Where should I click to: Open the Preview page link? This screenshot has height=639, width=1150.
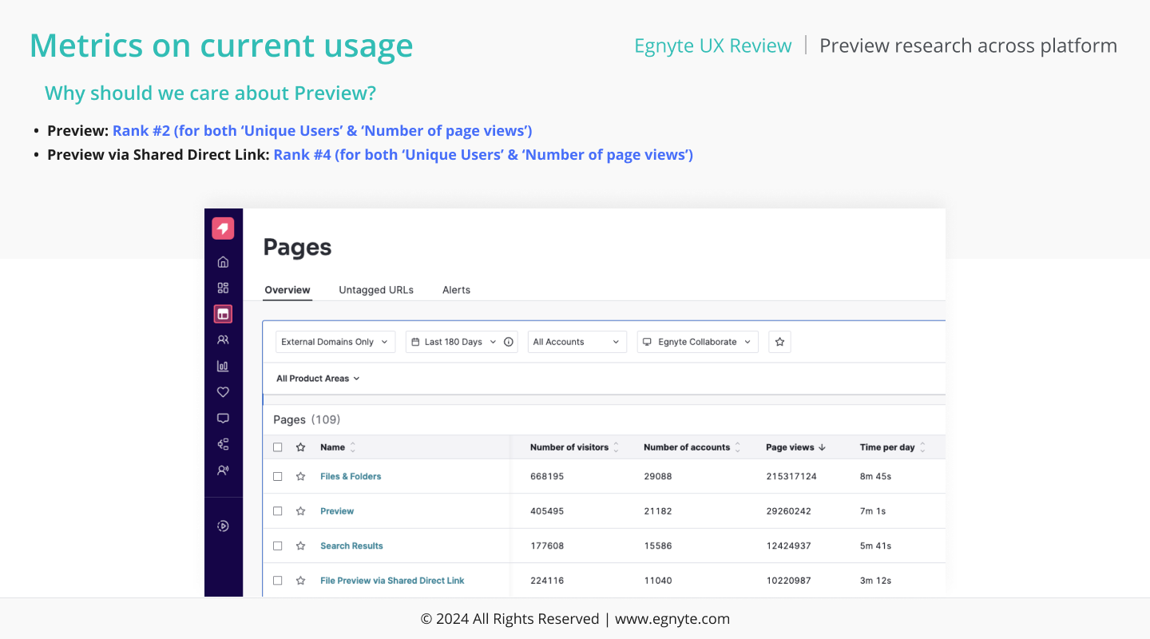click(337, 511)
